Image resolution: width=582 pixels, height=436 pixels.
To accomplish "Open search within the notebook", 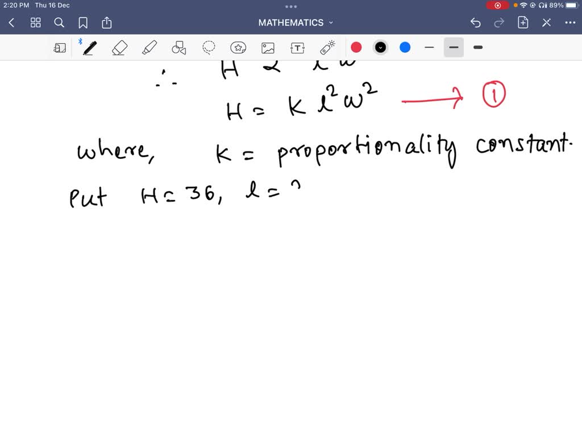I will tap(59, 23).
